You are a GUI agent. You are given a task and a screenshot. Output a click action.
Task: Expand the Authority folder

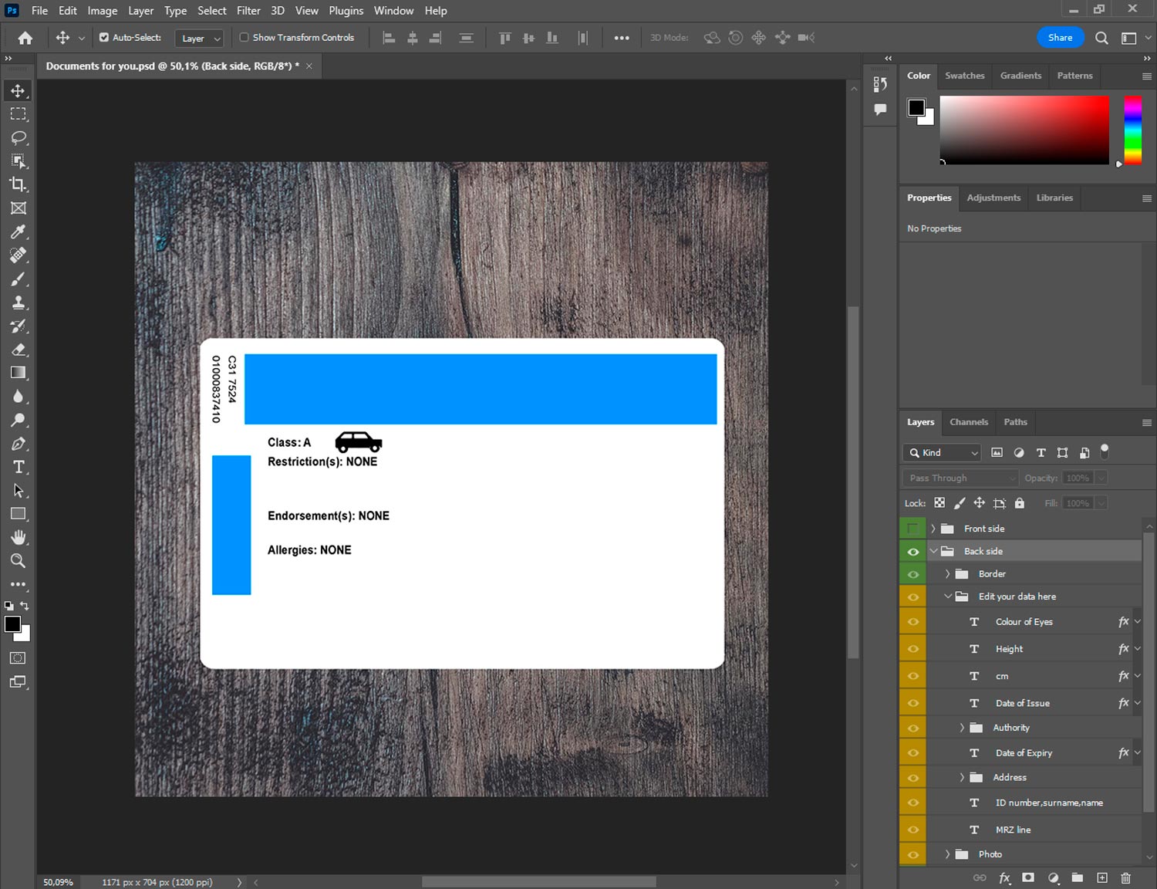[962, 728]
